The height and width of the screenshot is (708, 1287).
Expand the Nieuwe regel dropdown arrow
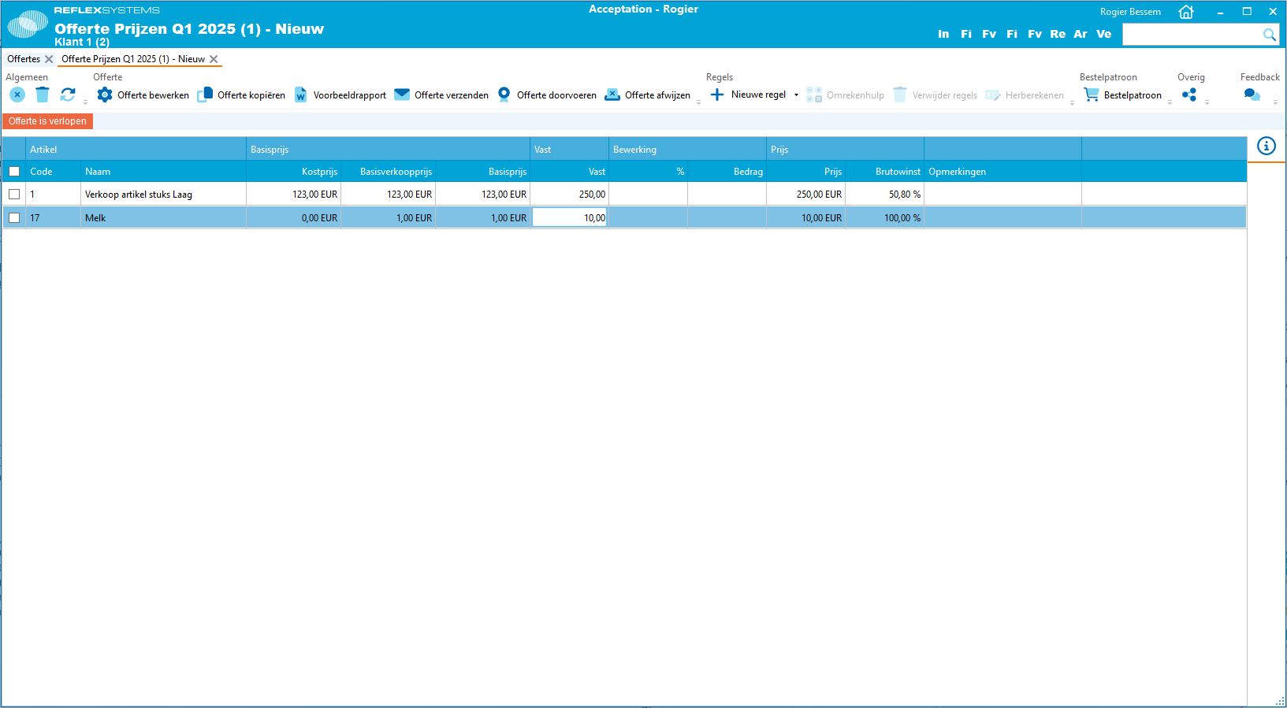[796, 95]
